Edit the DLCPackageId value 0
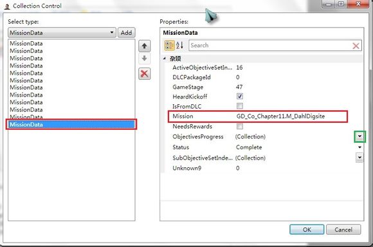 point(238,77)
